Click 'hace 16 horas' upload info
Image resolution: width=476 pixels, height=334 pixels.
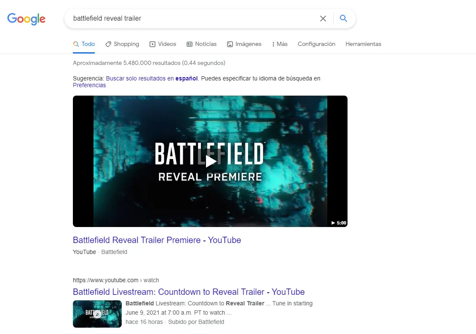[144, 322]
